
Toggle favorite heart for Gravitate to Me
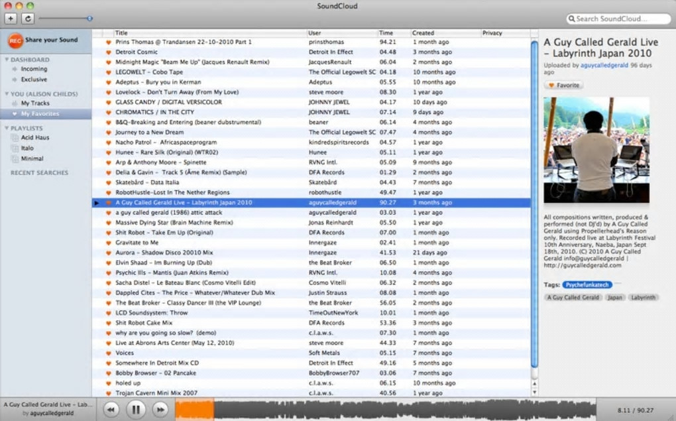109,243
